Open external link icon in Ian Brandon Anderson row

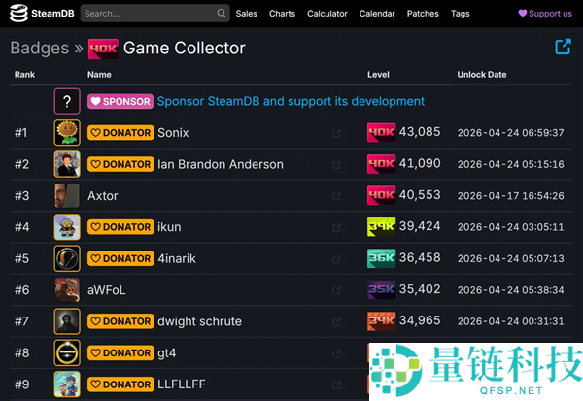(336, 165)
